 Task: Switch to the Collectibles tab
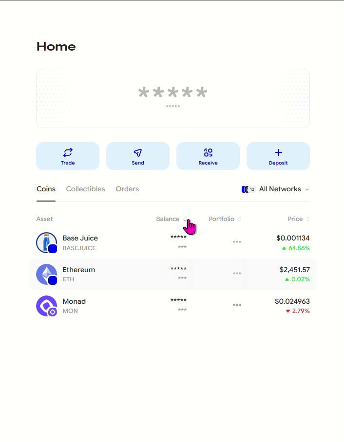[85, 189]
